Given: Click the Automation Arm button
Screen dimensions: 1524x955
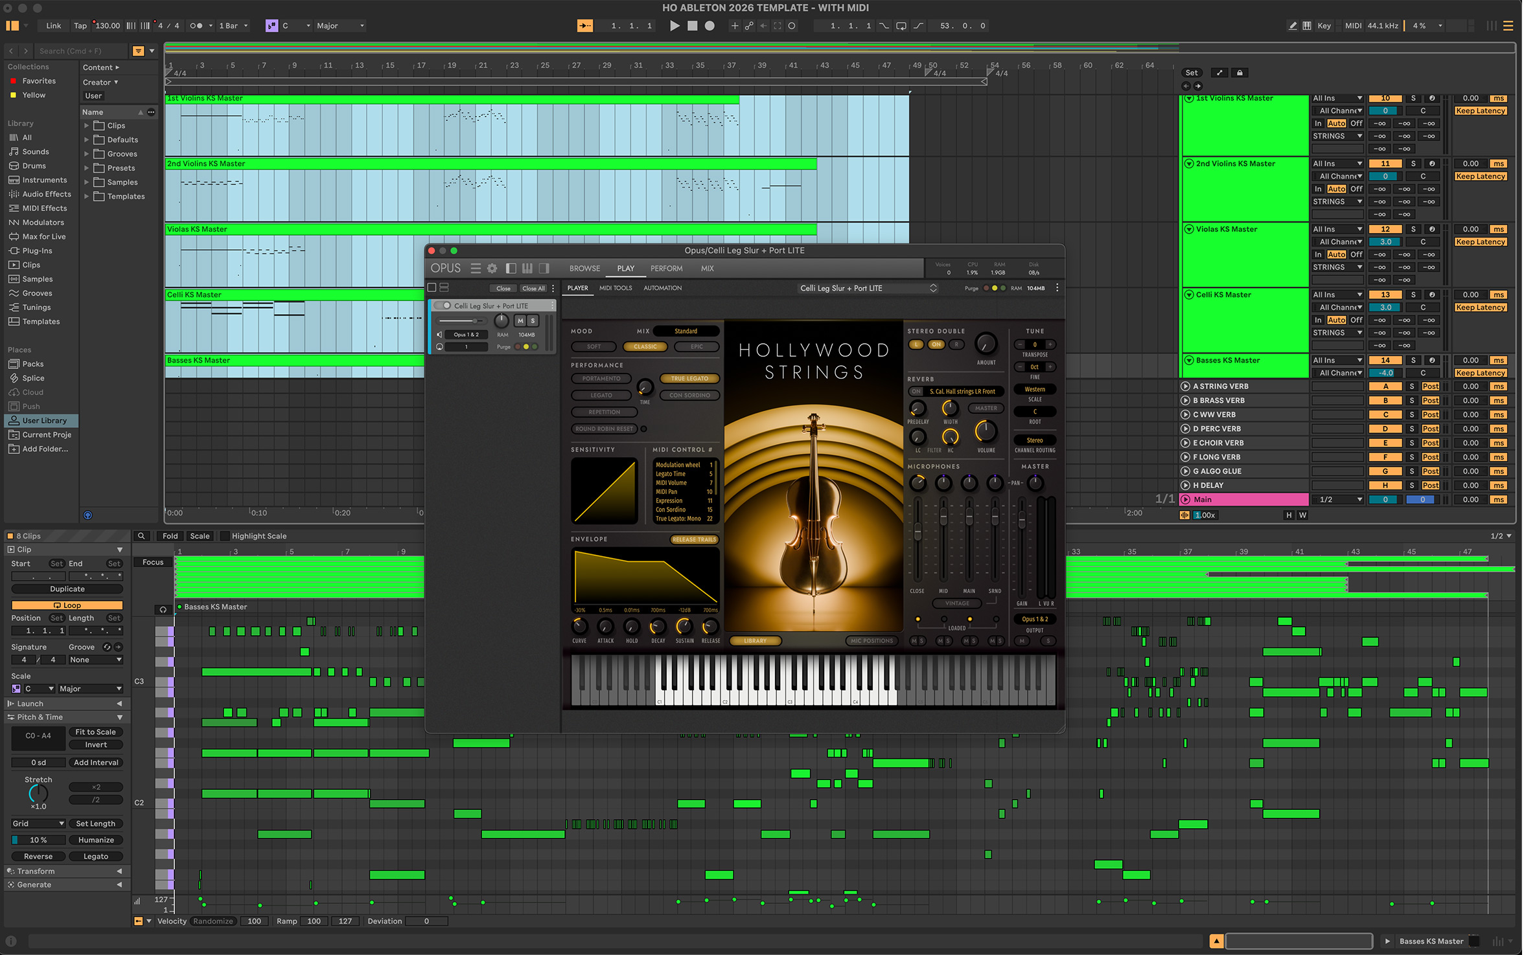Looking at the screenshot, I should pyautogui.click(x=748, y=26).
